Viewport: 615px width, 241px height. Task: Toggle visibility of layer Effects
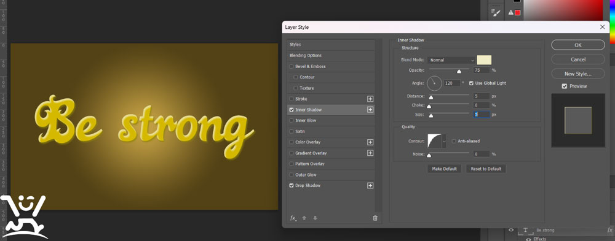click(x=528, y=239)
